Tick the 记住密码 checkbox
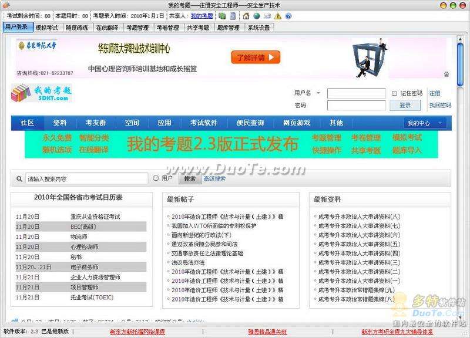Viewport: 470px width, 338px height. (394, 93)
